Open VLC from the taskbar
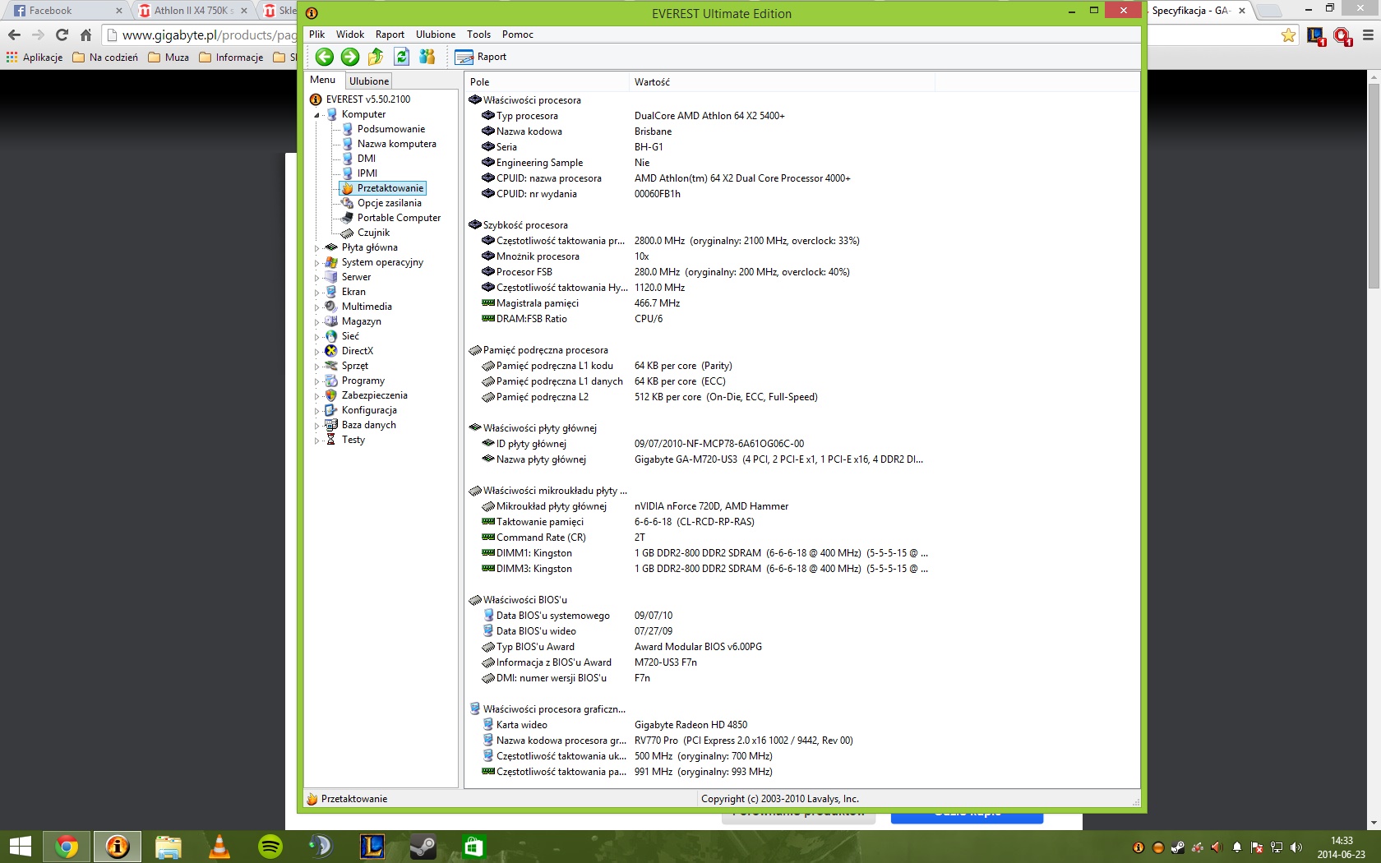1381x863 pixels. [219, 847]
